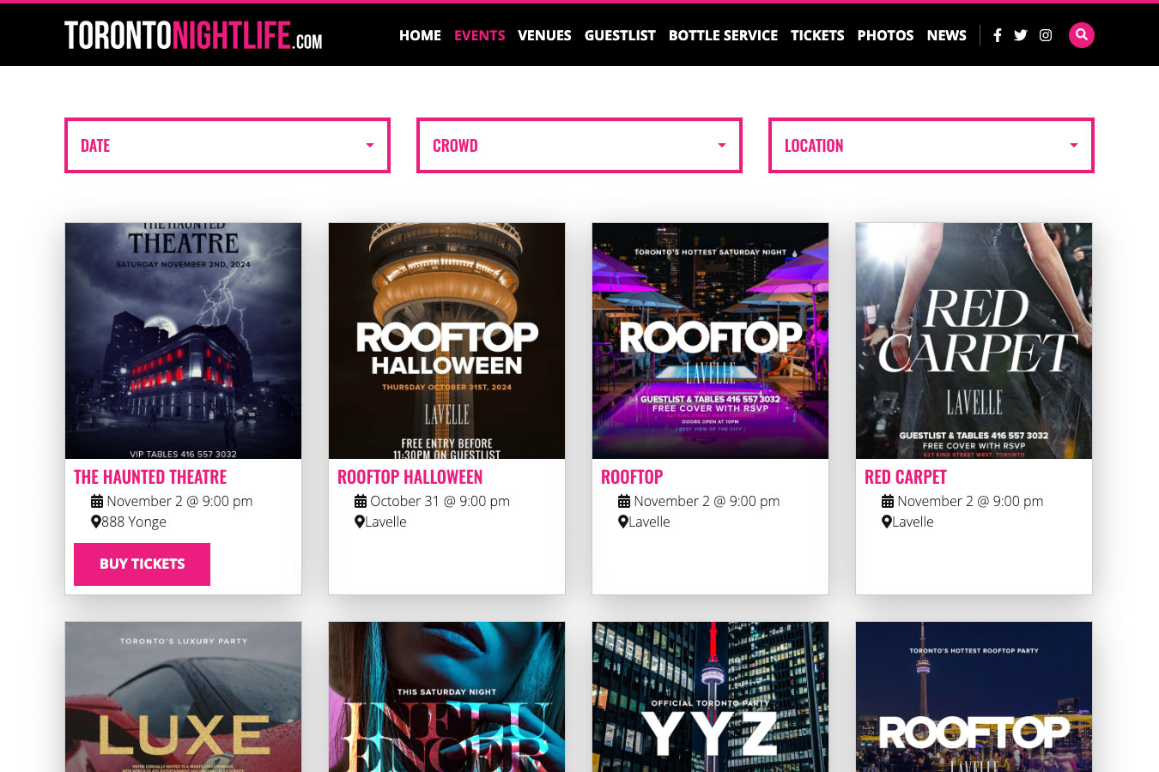The height and width of the screenshot is (772, 1159).
Task: Open the ROOFTOP HALLOWEEN event title
Action: coord(410,477)
